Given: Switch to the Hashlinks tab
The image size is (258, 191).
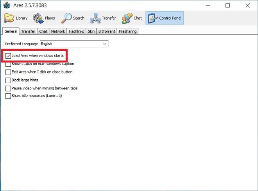Looking at the screenshot, I should (76, 31).
